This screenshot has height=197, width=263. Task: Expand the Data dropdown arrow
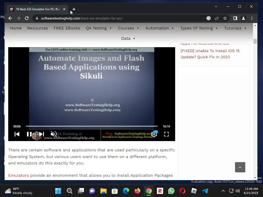tap(134, 38)
